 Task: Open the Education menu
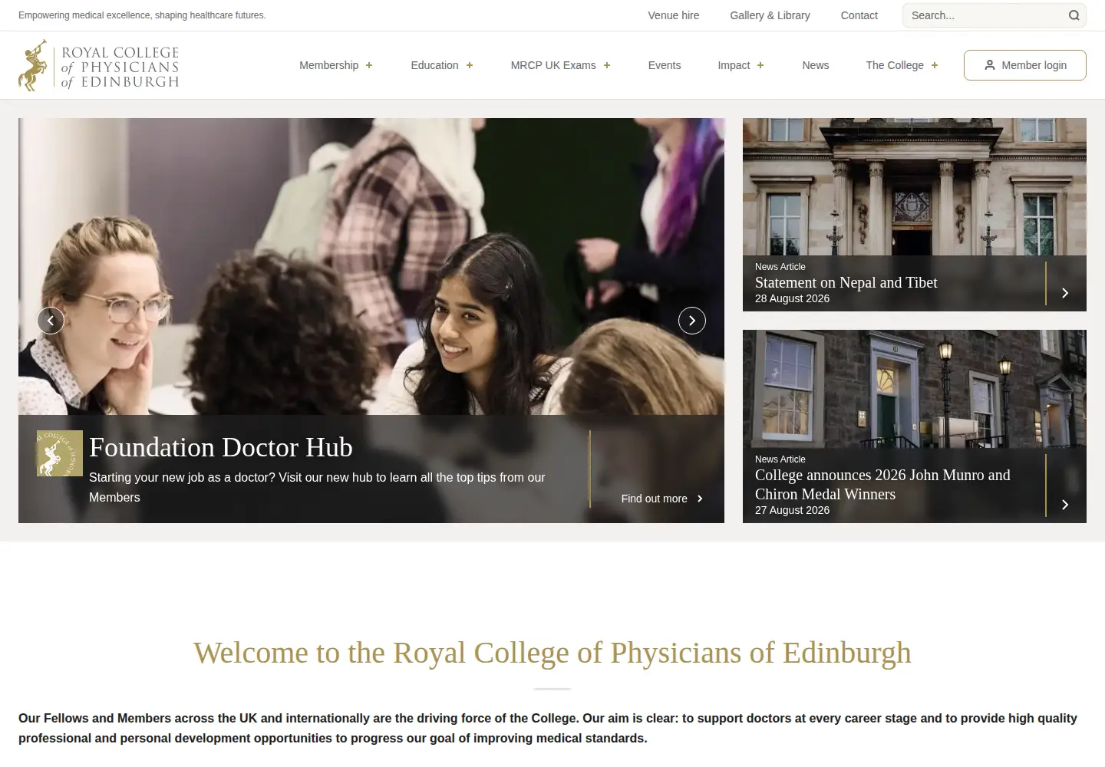coord(434,65)
